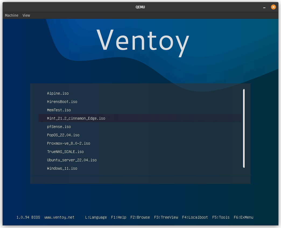Click F1:Help hint
The height and width of the screenshot is (228, 281).
pos(119,217)
